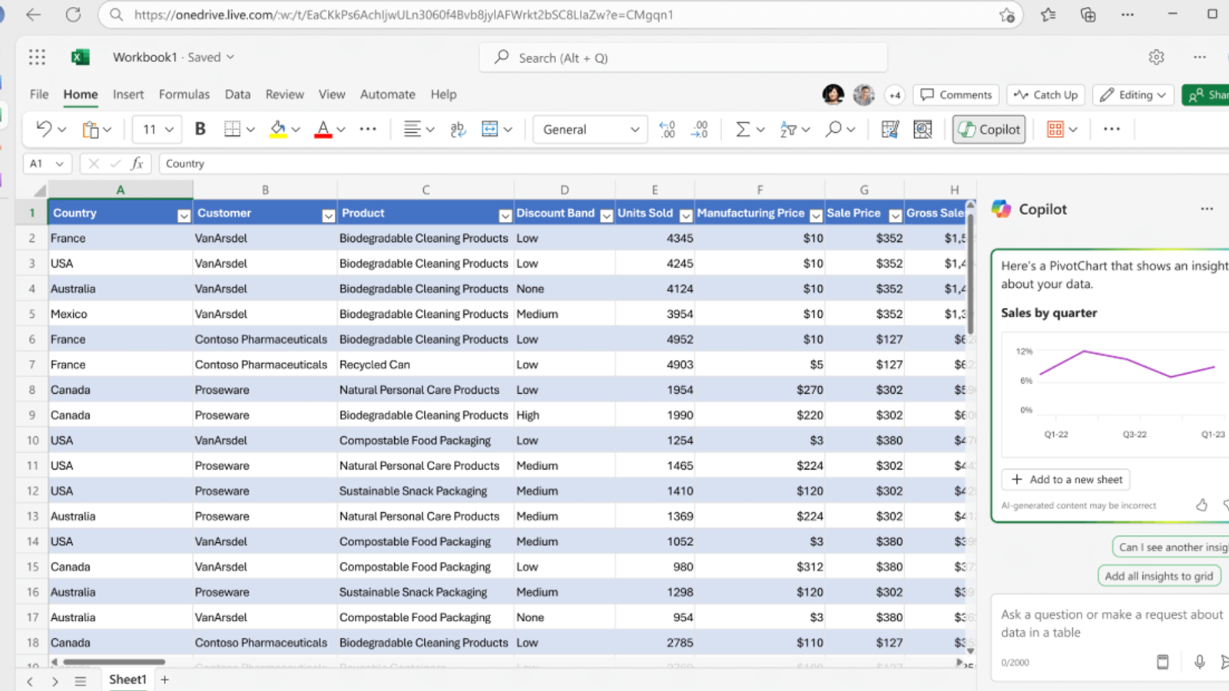This screenshot has height=691, width=1229.
Task: Open more font options ellipsis
Action: pyautogui.click(x=368, y=129)
